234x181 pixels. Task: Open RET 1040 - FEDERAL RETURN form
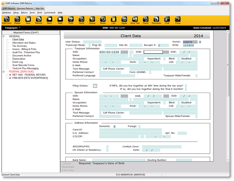tap(28, 75)
